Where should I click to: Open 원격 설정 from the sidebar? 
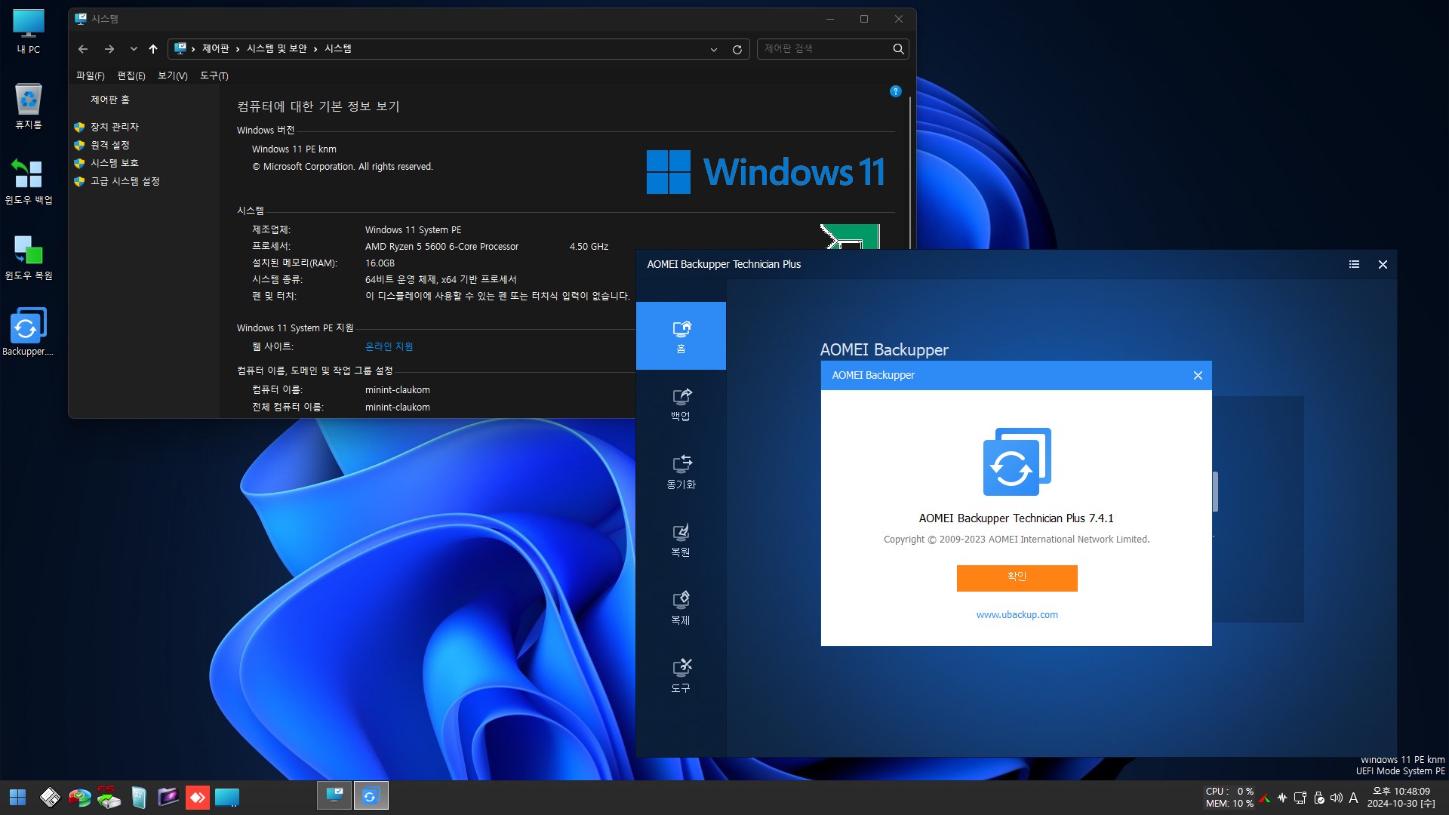pyautogui.click(x=110, y=145)
